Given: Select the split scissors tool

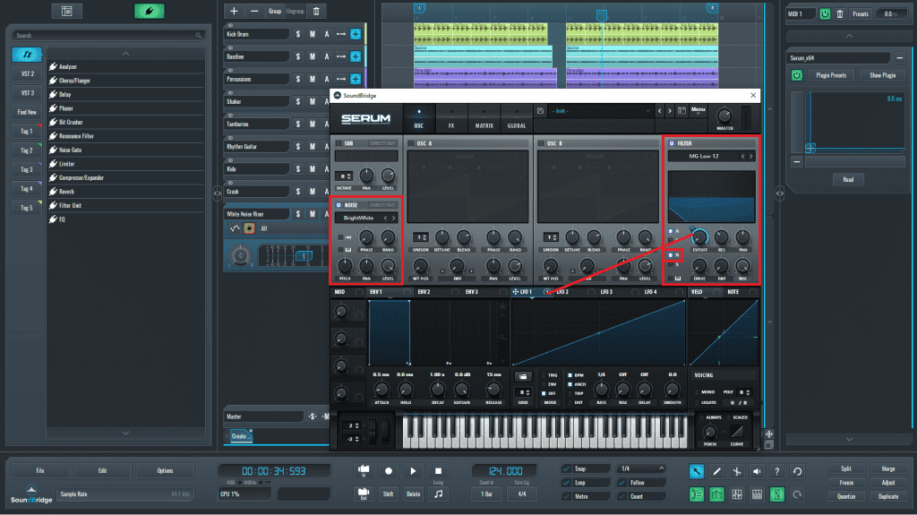Looking at the screenshot, I should 736,470.
